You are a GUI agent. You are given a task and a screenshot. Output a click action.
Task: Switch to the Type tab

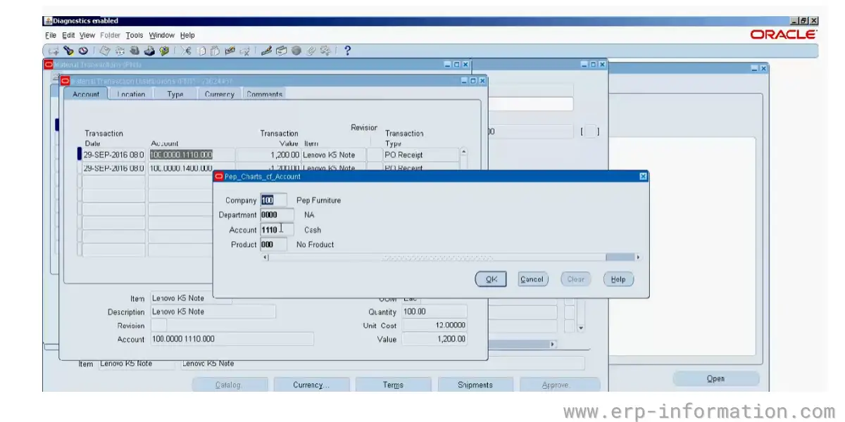click(x=175, y=94)
